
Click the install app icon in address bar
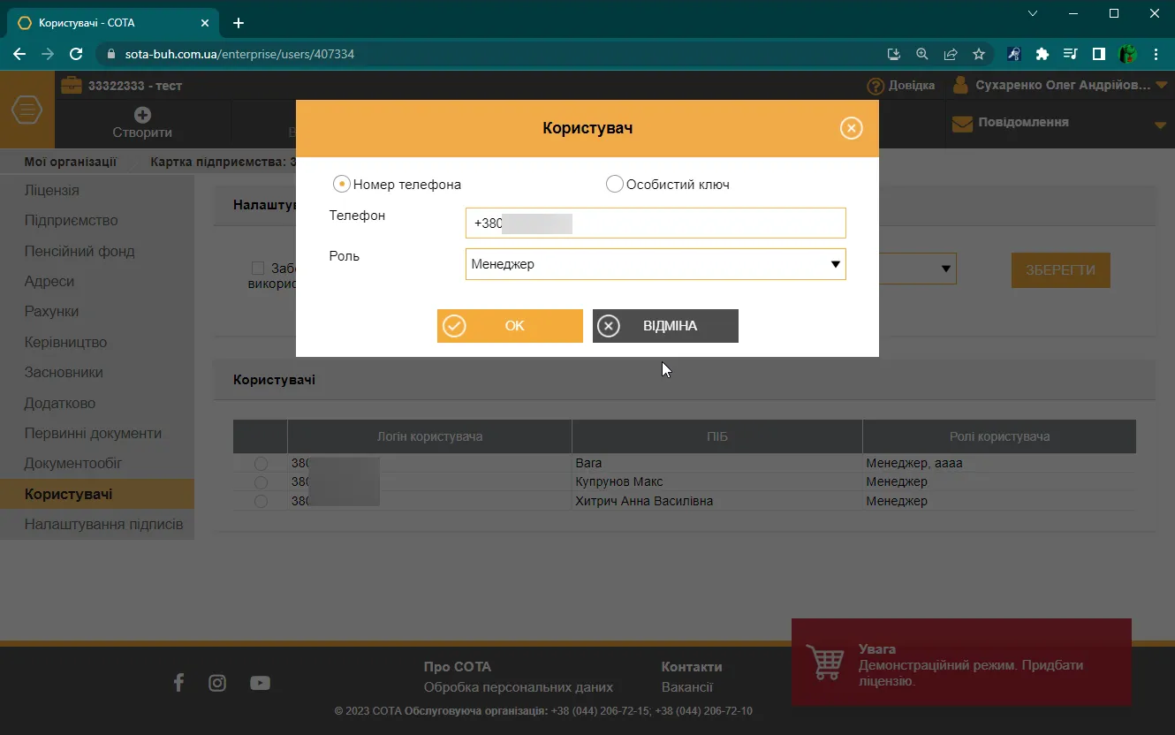point(894,54)
